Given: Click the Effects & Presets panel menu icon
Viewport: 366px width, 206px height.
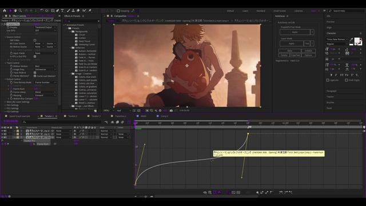Looking at the screenshot, I should (x=83, y=16).
